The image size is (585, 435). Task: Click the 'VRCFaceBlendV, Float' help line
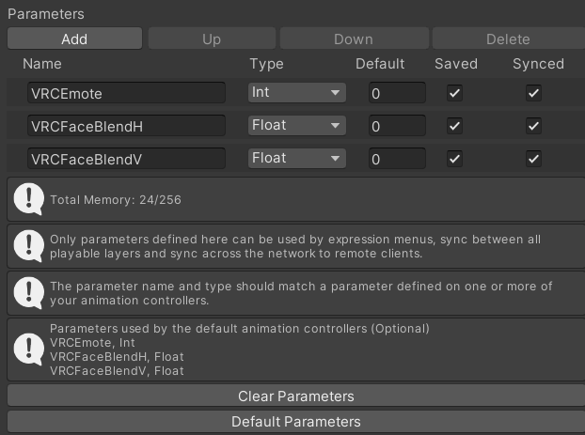click(x=117, y=371)
